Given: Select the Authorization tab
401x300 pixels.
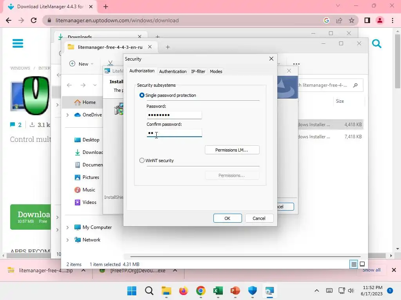Looking at the screenshot, I should (x=142, y=71).
